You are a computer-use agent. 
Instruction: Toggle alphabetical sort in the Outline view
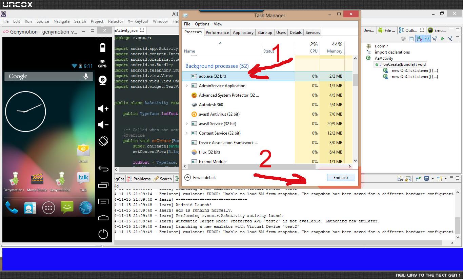coord(419,39)
